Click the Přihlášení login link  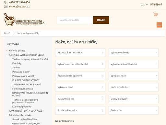156,5
